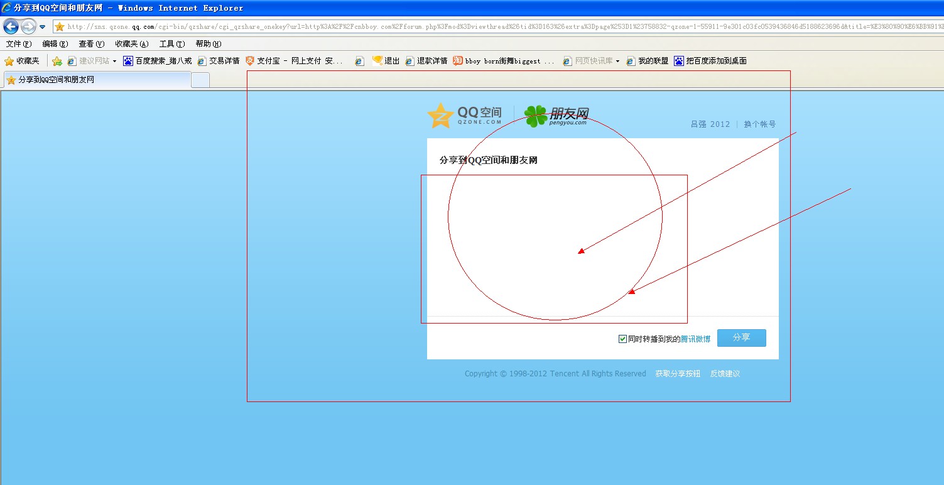Uncheck 同时转播到我的 checkbox

click(622, 339)
